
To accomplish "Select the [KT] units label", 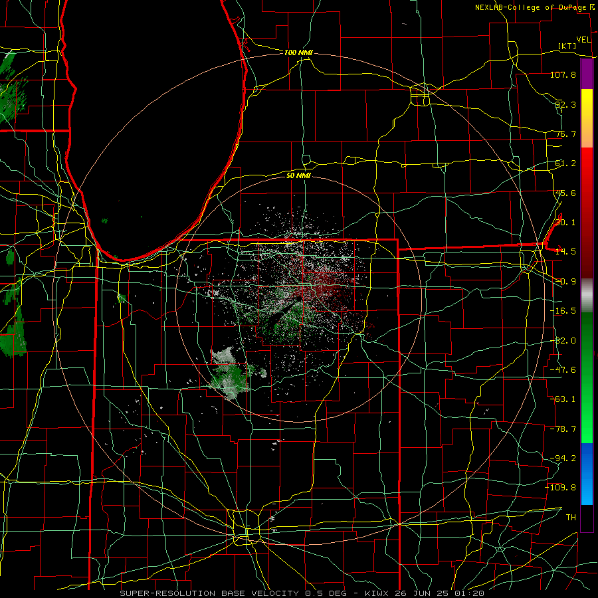I will pyautogui.click(x=567, y=46).
